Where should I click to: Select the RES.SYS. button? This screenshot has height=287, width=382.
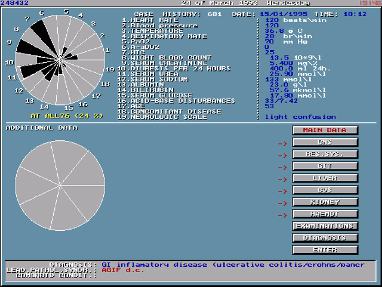tap(325, 154)
